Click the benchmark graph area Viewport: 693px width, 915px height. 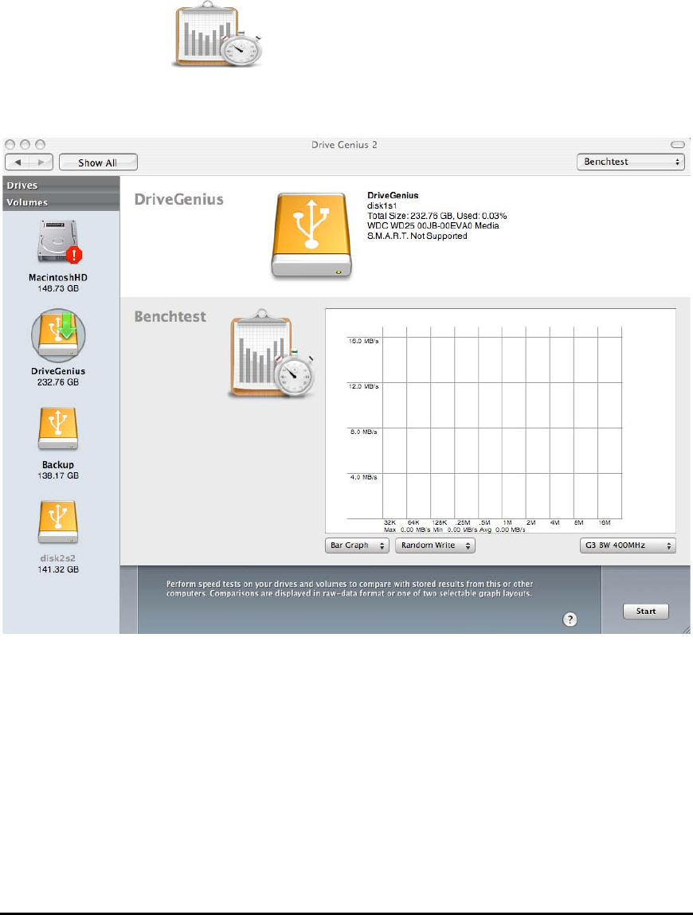[500, 420]
